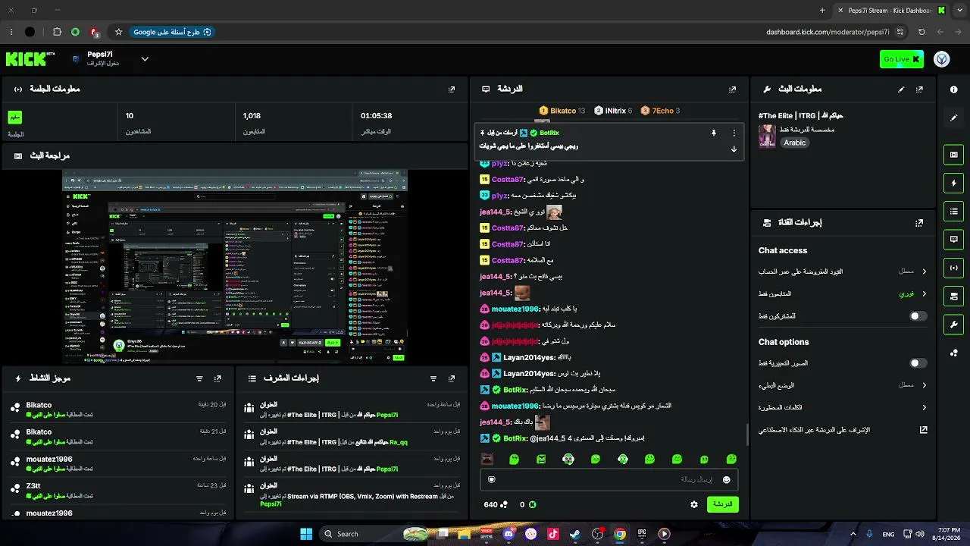Open TikTok from the taskbar
This screenshot has height=546, width=970.
552,534
